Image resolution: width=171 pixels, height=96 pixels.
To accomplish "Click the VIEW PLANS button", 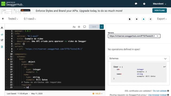I will click(160, 10).
